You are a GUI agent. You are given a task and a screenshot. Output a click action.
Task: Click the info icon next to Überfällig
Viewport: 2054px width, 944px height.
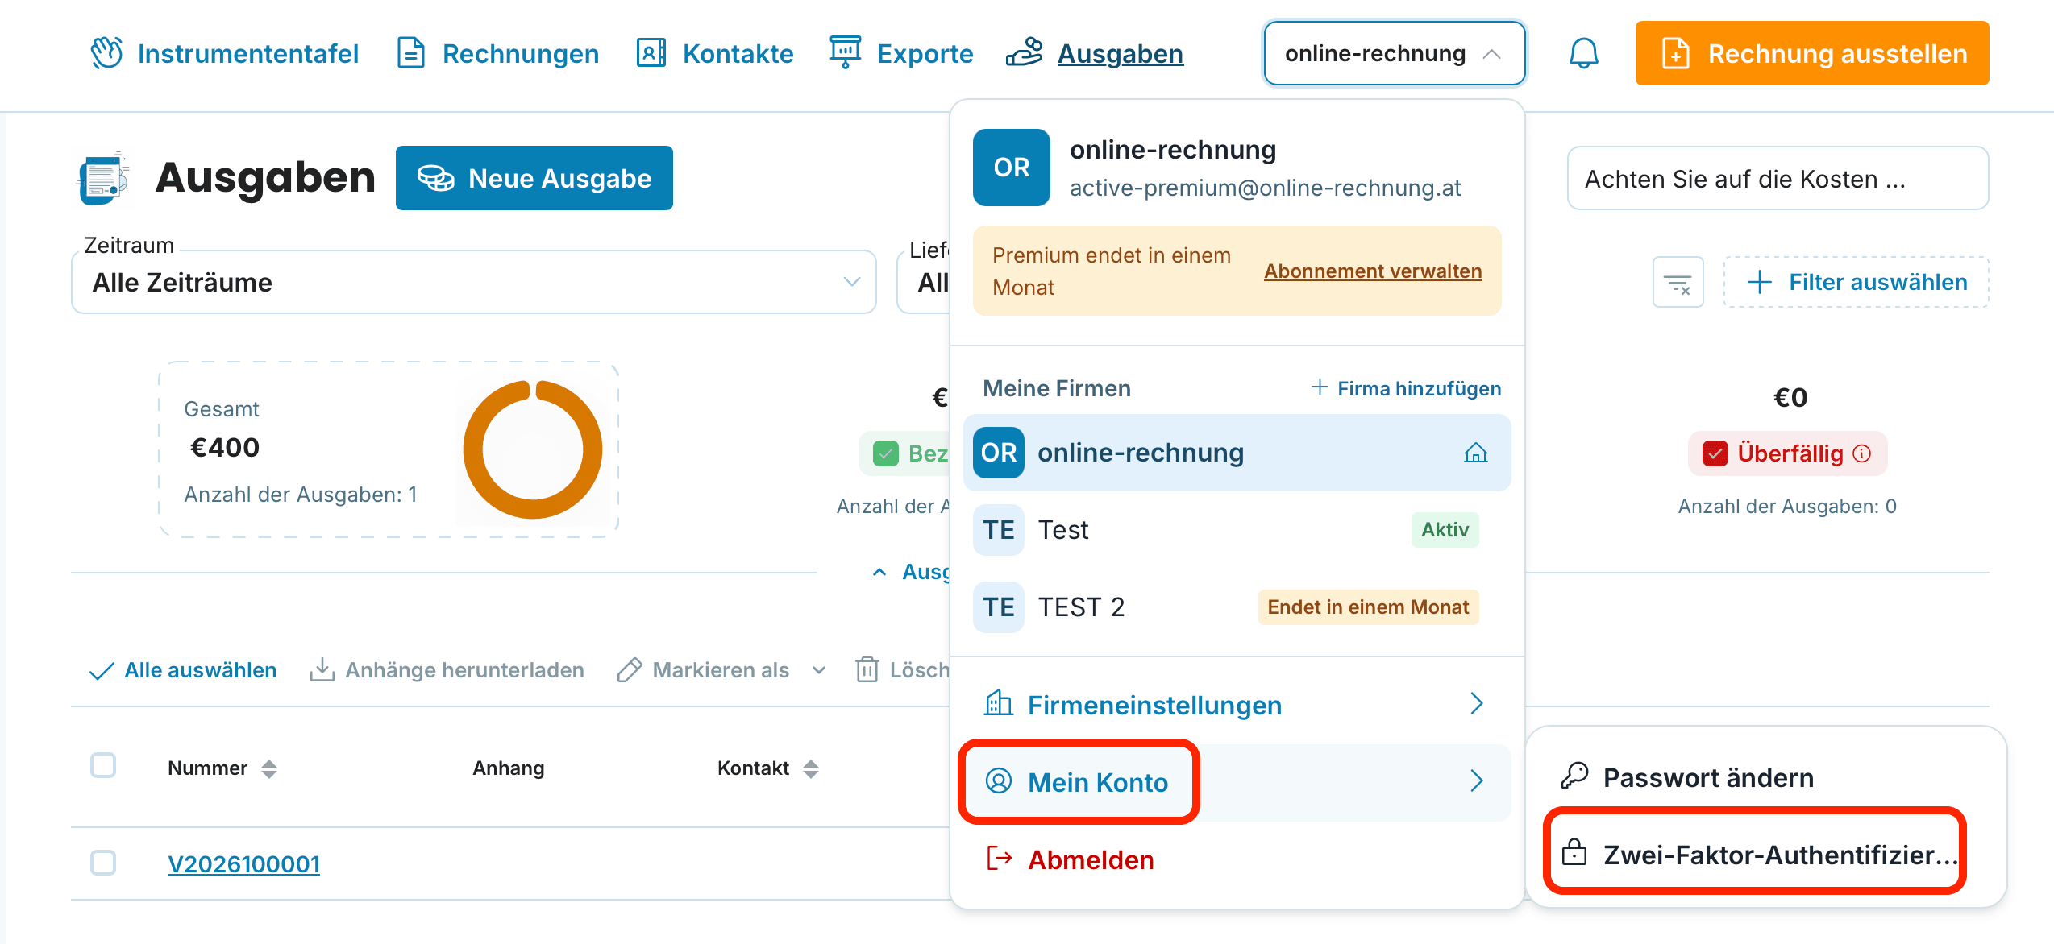point(1862,453)
